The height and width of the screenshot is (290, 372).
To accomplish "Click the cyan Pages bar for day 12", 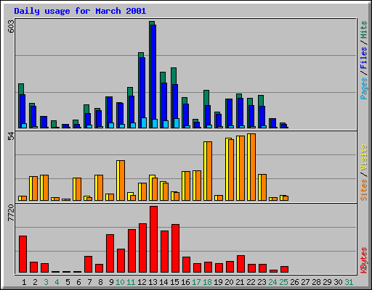I will coord(144,123).
